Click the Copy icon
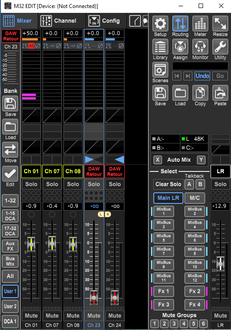Viewport: 231px width, 330px height. coord(200,93)
